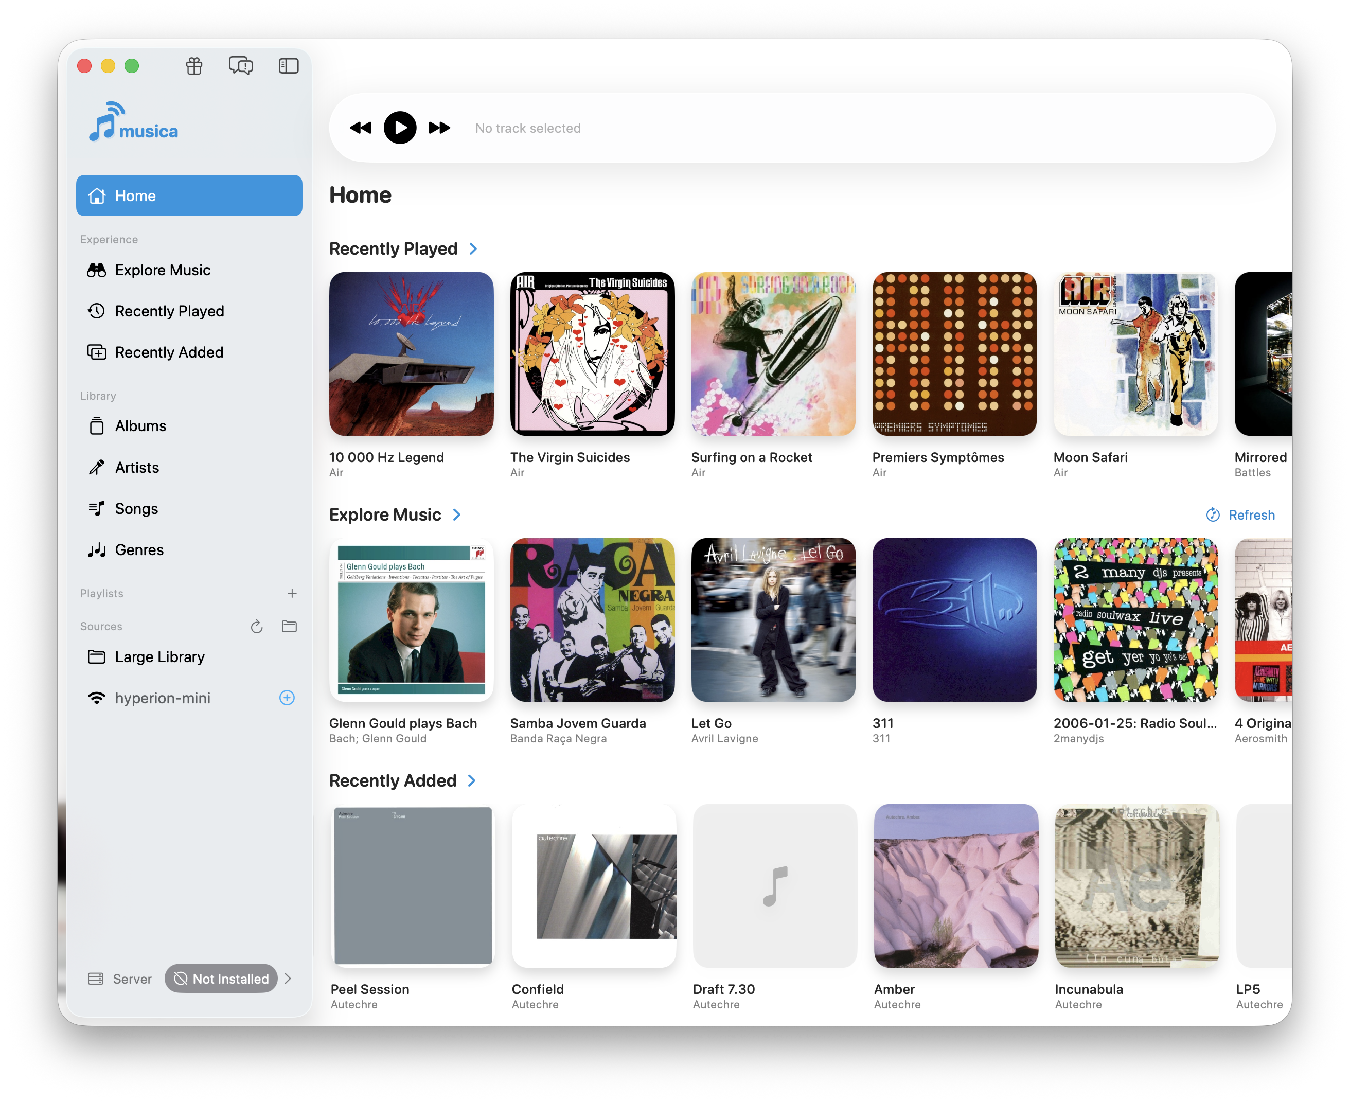Viewport: 1350px width, 1102px height.
Task: Click the Server icon at the sidebar bottom
Action: (x=96, y=979)
